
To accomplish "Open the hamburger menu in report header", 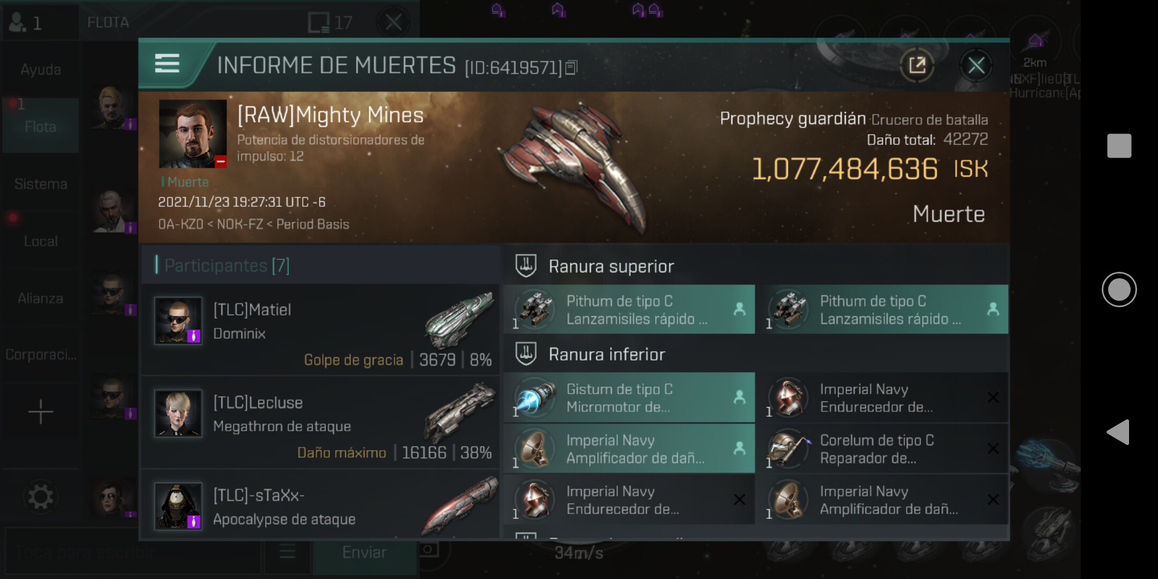I will tap(167, 63).
